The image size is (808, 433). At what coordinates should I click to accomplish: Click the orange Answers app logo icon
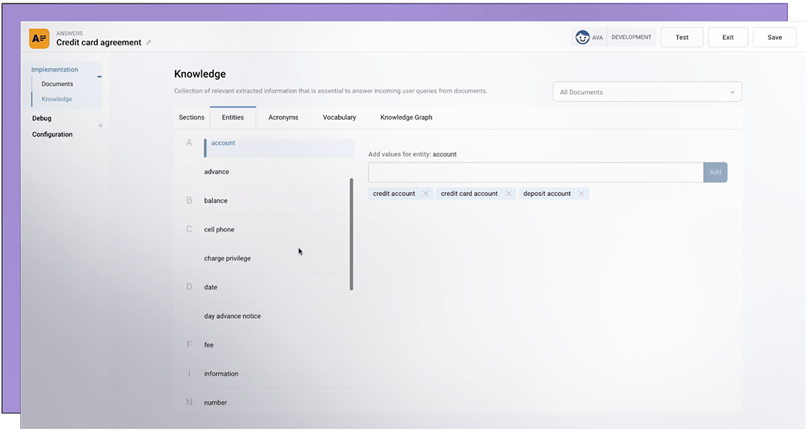pos(39,38)
